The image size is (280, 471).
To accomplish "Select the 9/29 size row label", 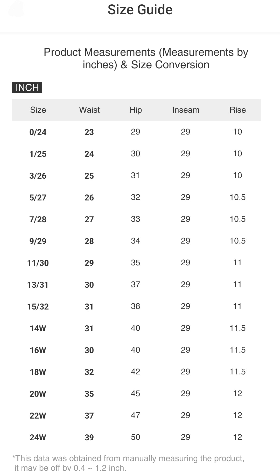I will [x=38, y=241].
